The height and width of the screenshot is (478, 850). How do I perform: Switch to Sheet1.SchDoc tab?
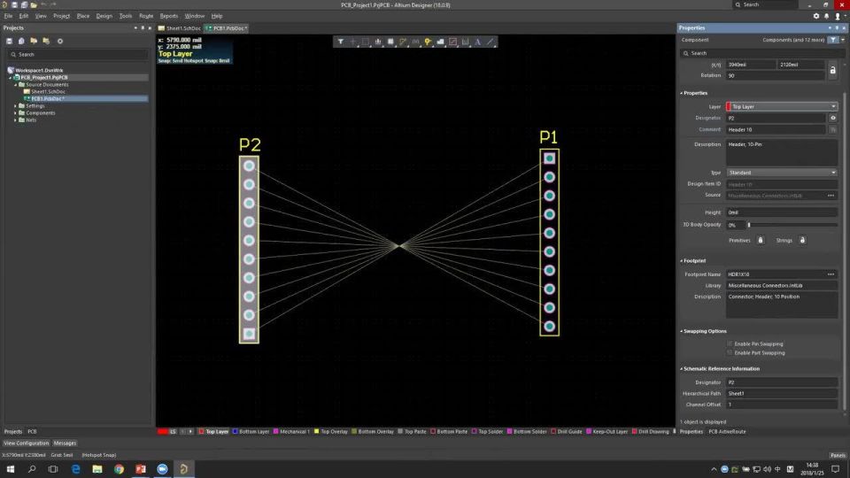pyautogui.click(x=180, y=28)
